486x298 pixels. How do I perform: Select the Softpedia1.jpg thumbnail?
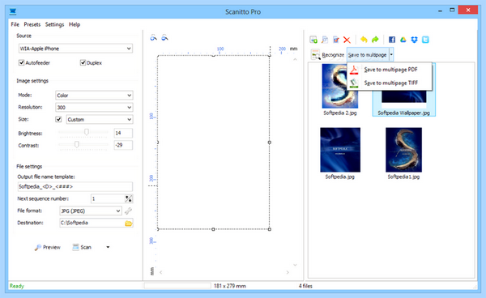[403, 150]
